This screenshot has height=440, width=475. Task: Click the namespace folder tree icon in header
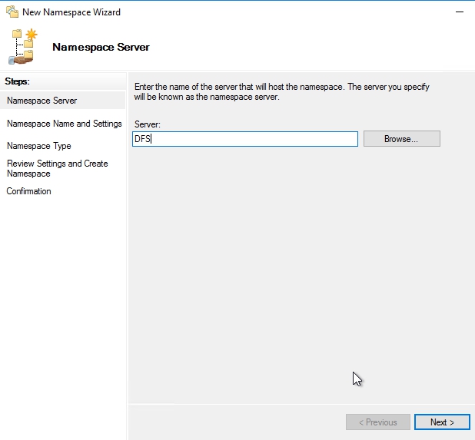tap(23, 47)
